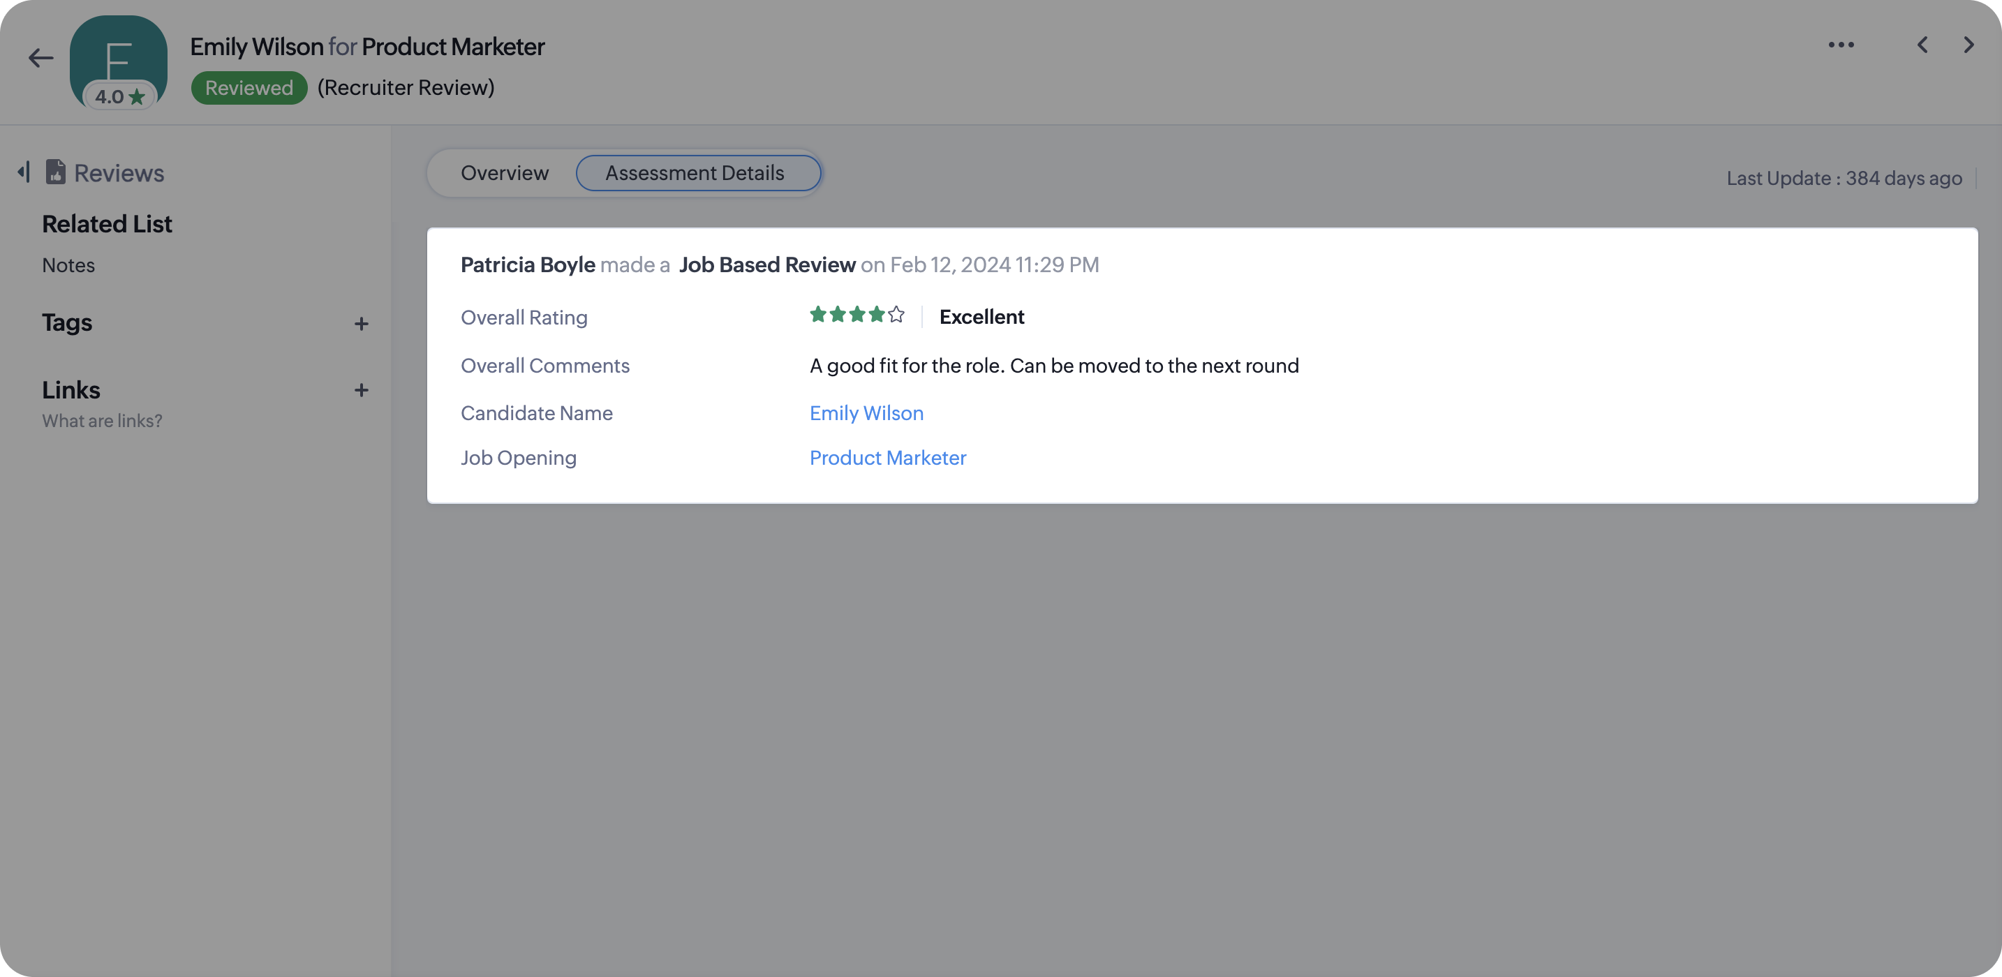
Task: Click the What are links? help text
Action: pos(102,421)
